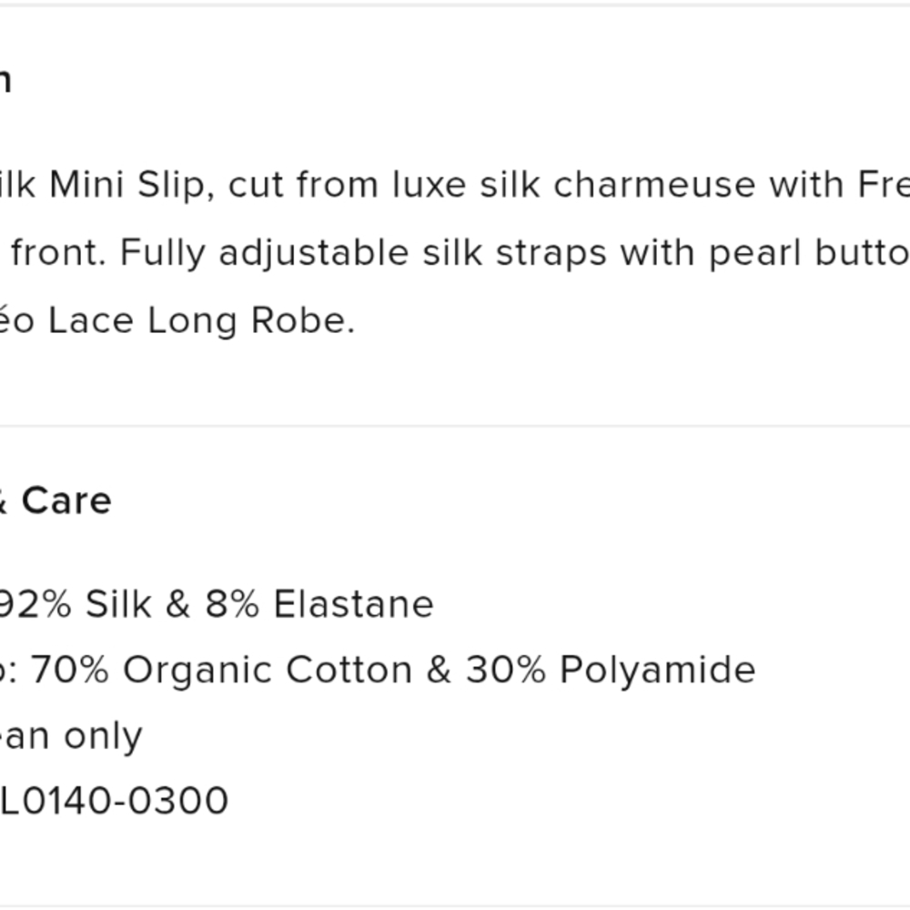Click the word 'Care' in section heading
910x910 pixels.
click(66, 500)
